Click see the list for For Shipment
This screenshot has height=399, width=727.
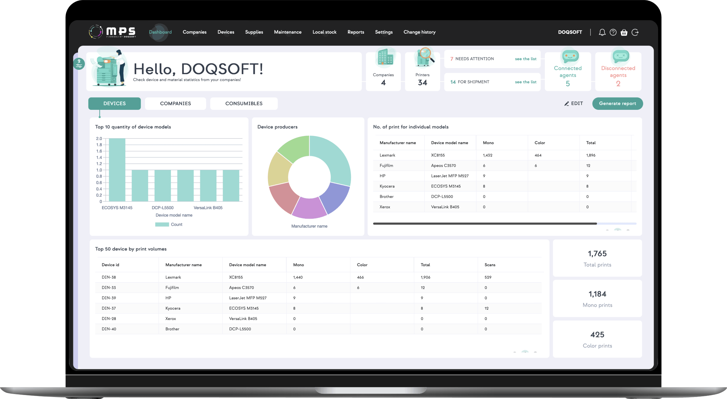(x=525, y=82)
